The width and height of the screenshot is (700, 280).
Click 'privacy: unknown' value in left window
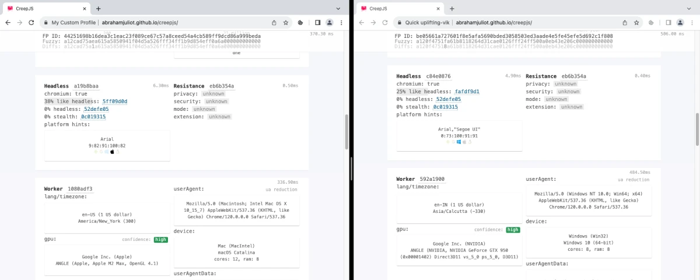[214, 93]
